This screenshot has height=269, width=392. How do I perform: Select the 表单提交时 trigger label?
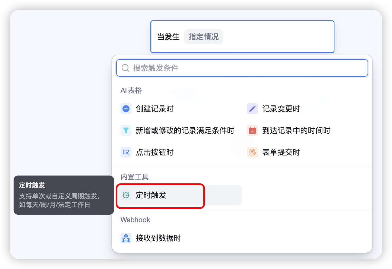point(281,152)
